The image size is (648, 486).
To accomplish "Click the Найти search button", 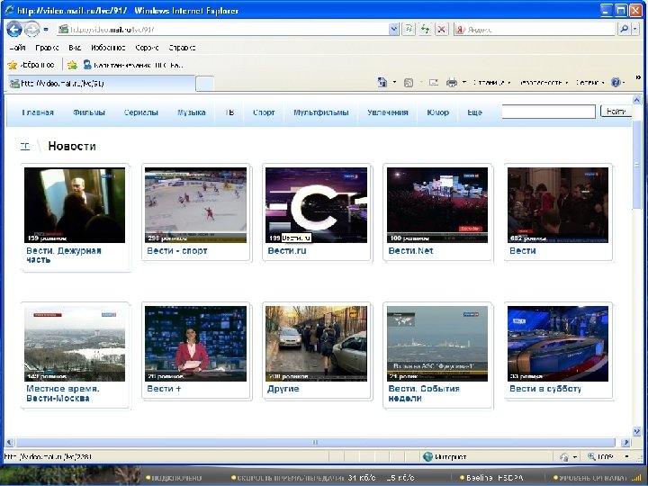I will click(616, 112).
